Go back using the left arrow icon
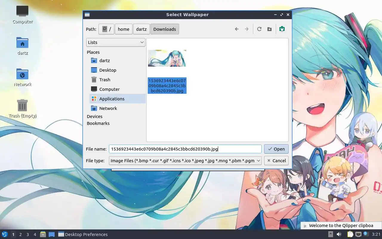This screenshot has width=382, height=239. (x=237, y=29)
